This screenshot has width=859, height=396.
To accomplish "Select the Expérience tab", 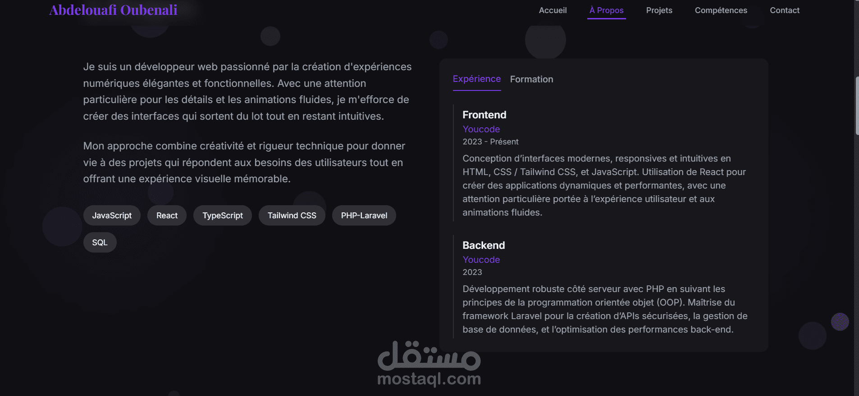I will coord(476,79).
